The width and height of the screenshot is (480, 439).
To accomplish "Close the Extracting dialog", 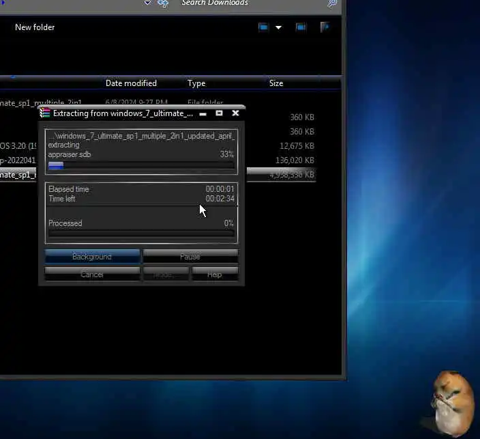I will pyautogui.click(x=235, y=113).
